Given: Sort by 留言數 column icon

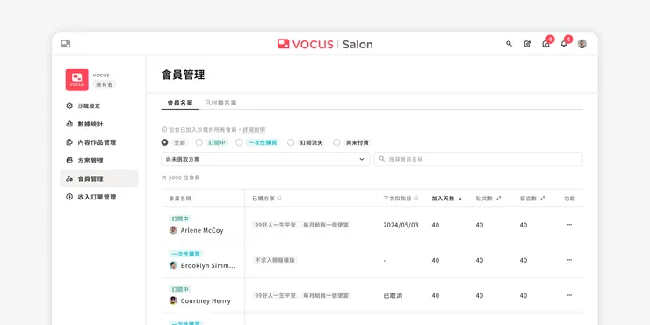Looking at the screenshot, I should pos(542,199).
